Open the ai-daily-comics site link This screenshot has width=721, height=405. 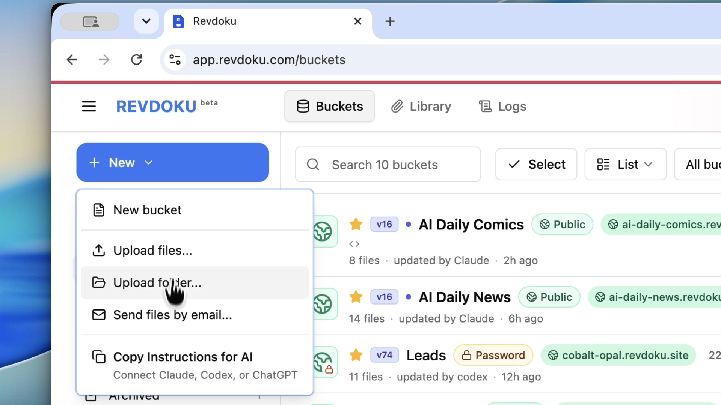tap(661, 224)
